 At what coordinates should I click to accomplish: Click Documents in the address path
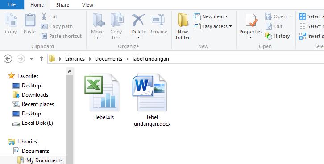pos(108,59)
